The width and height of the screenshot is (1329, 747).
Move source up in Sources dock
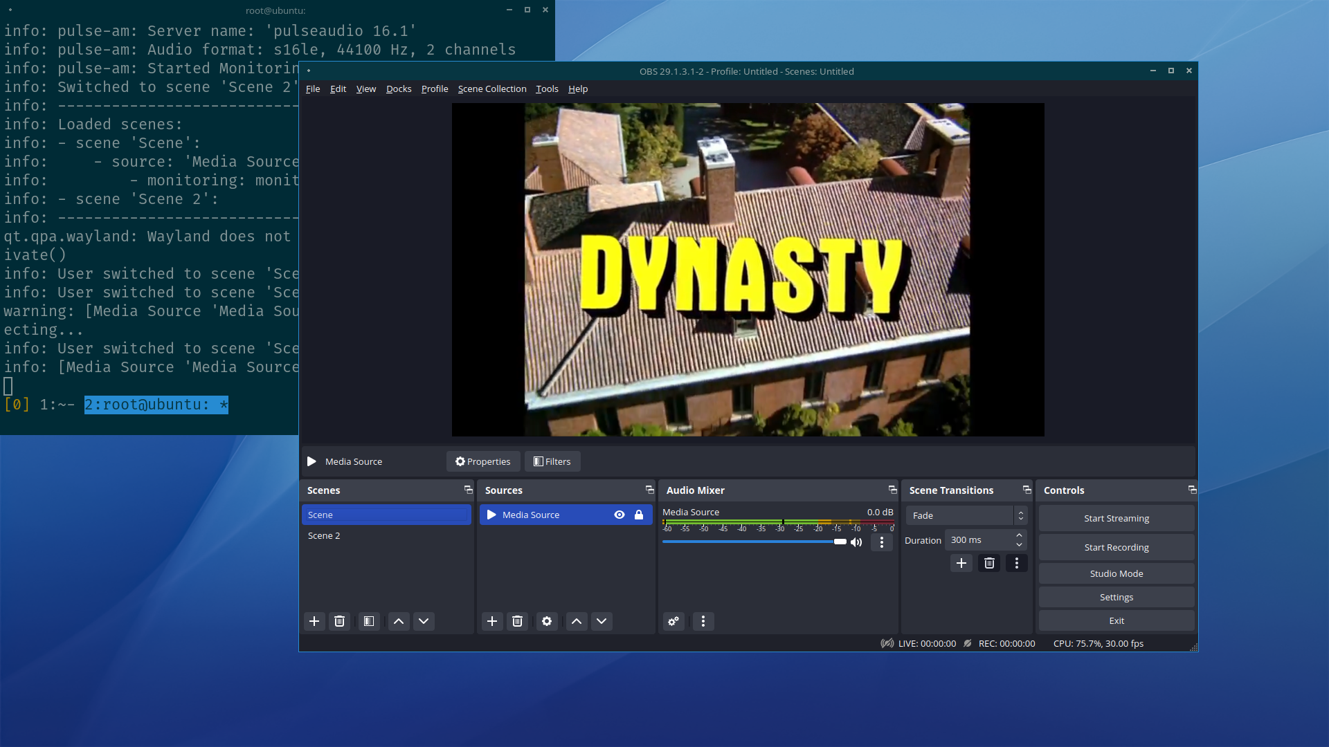tap(577, 621)
